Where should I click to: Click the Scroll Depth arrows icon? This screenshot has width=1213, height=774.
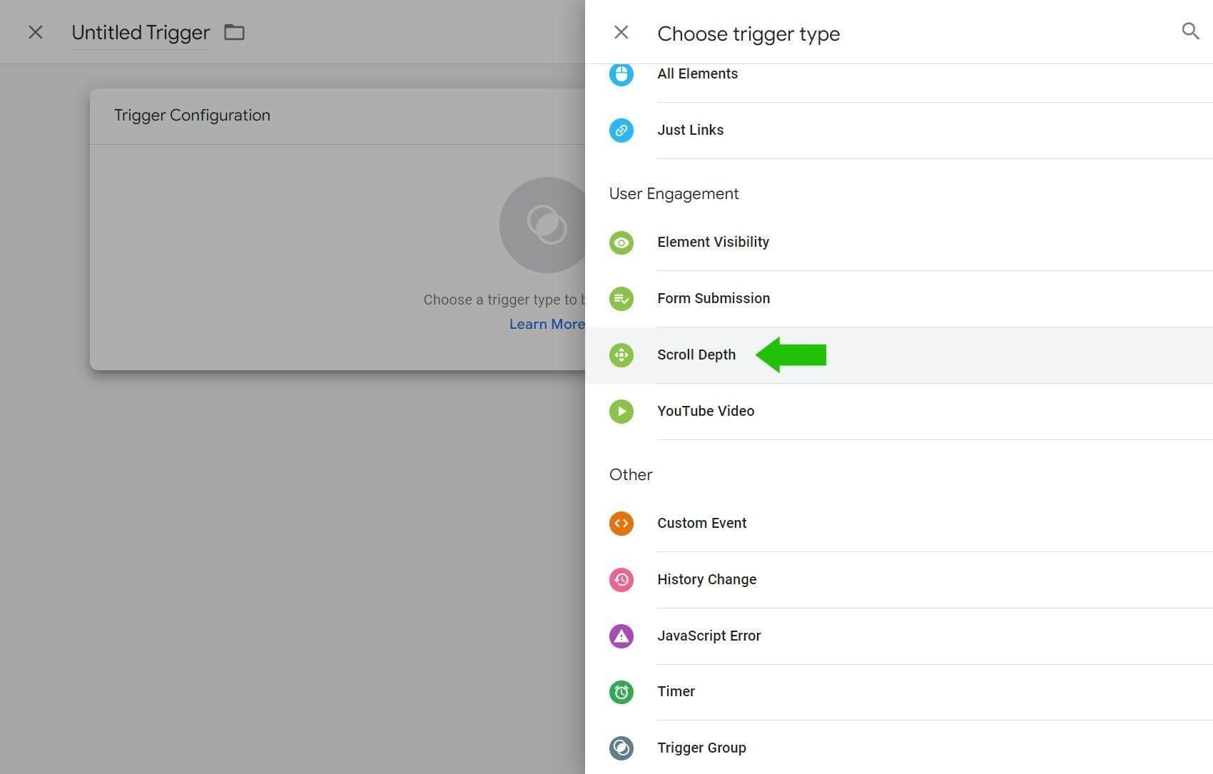621,355
